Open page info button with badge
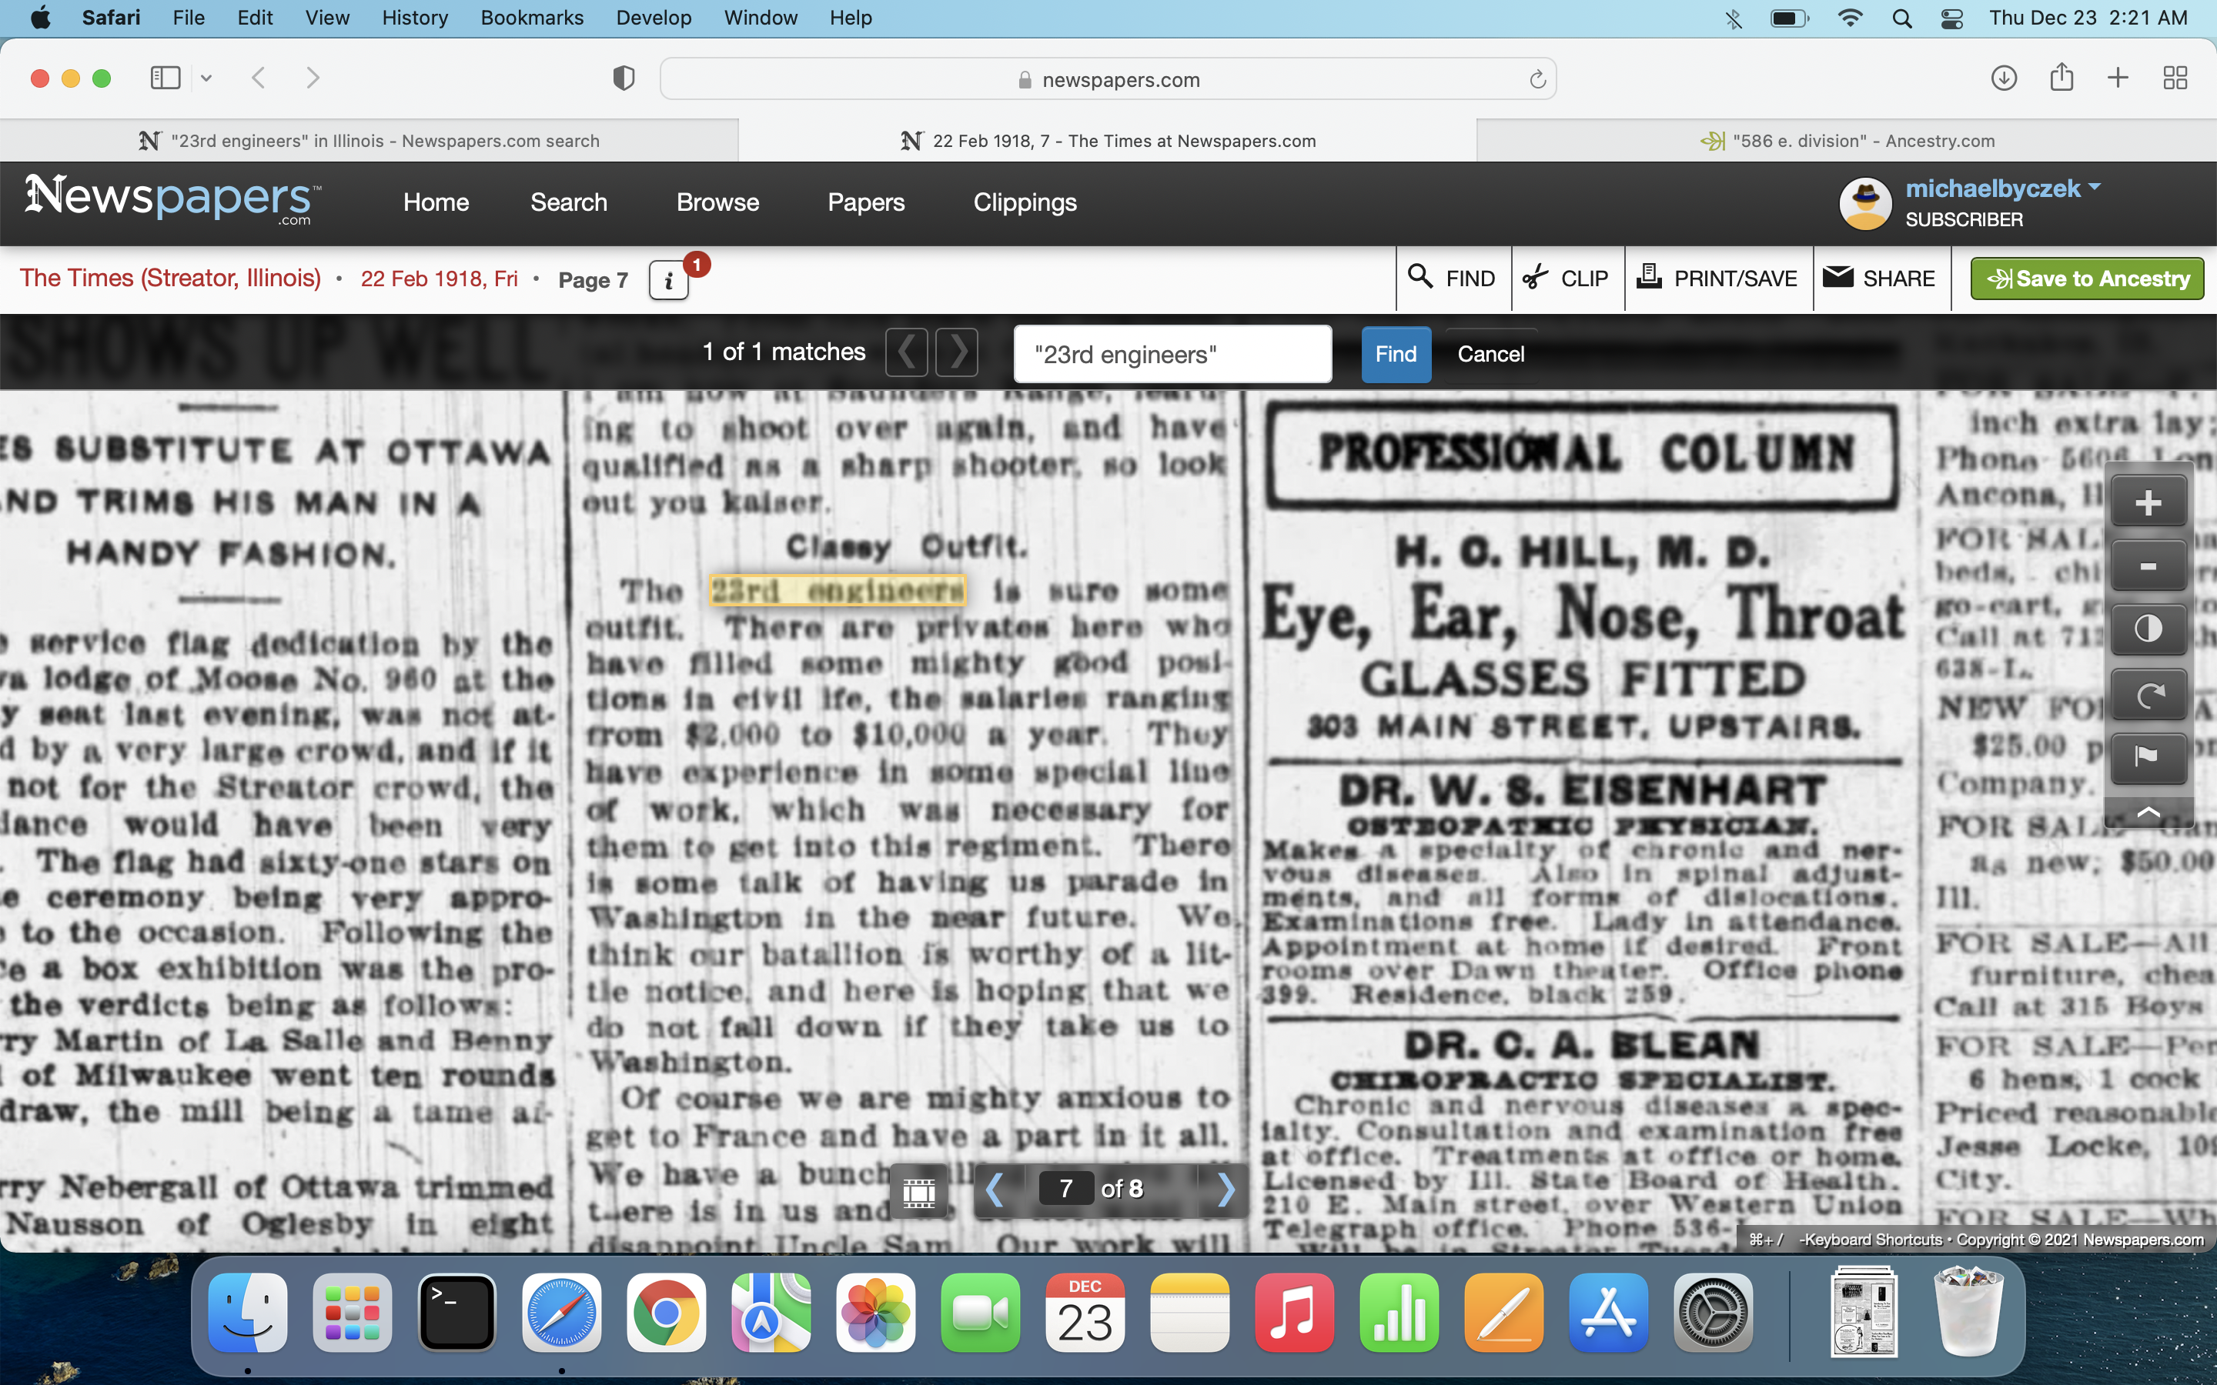Screen dimensions: 2217x1385 coord(669,280)
